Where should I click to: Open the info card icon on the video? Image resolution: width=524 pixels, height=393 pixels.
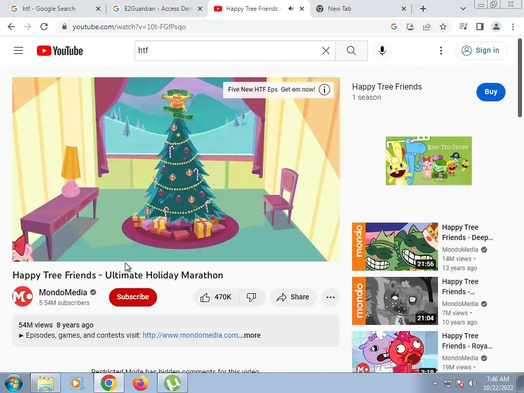click(x=324, y=90)
